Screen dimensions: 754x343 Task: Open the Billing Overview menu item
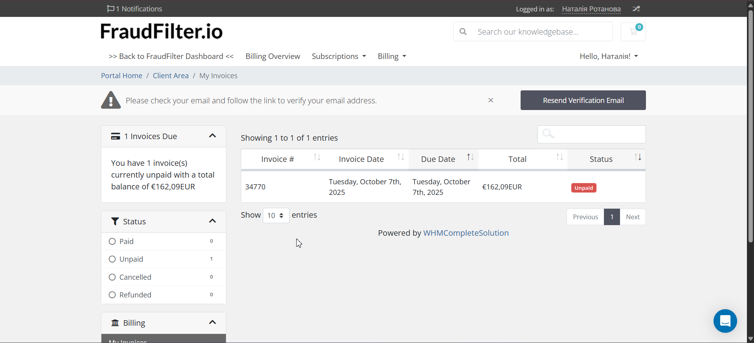tap(273, 56)
